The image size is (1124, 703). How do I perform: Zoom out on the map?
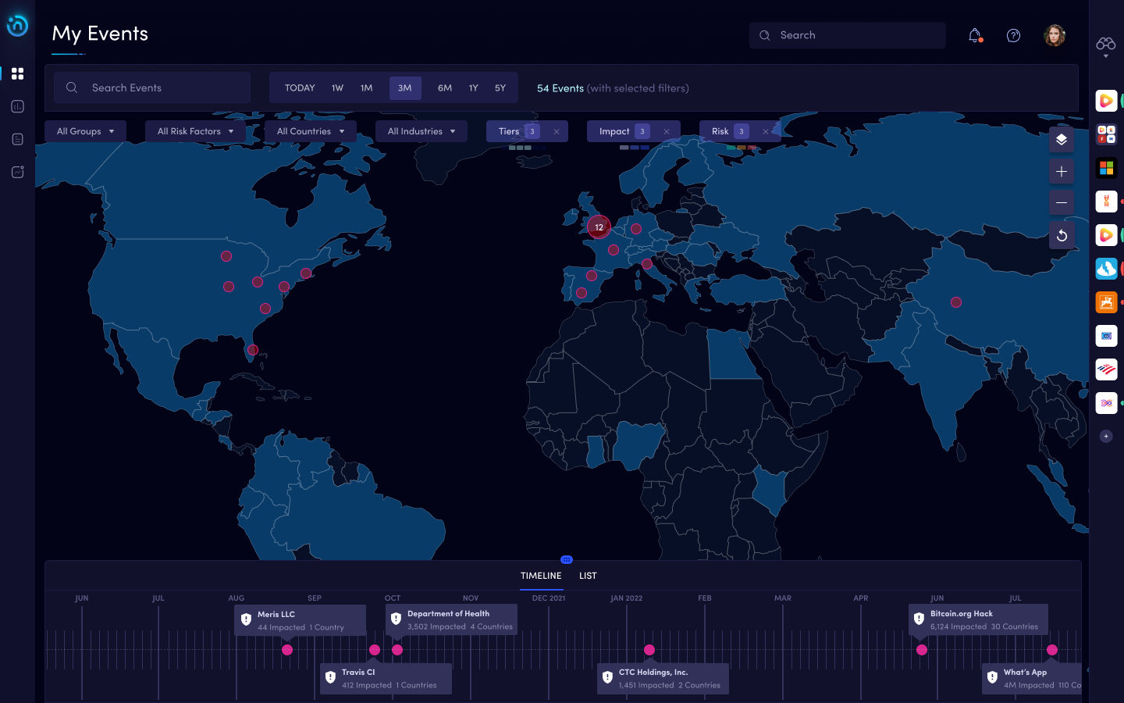(x=1062, y=203)
